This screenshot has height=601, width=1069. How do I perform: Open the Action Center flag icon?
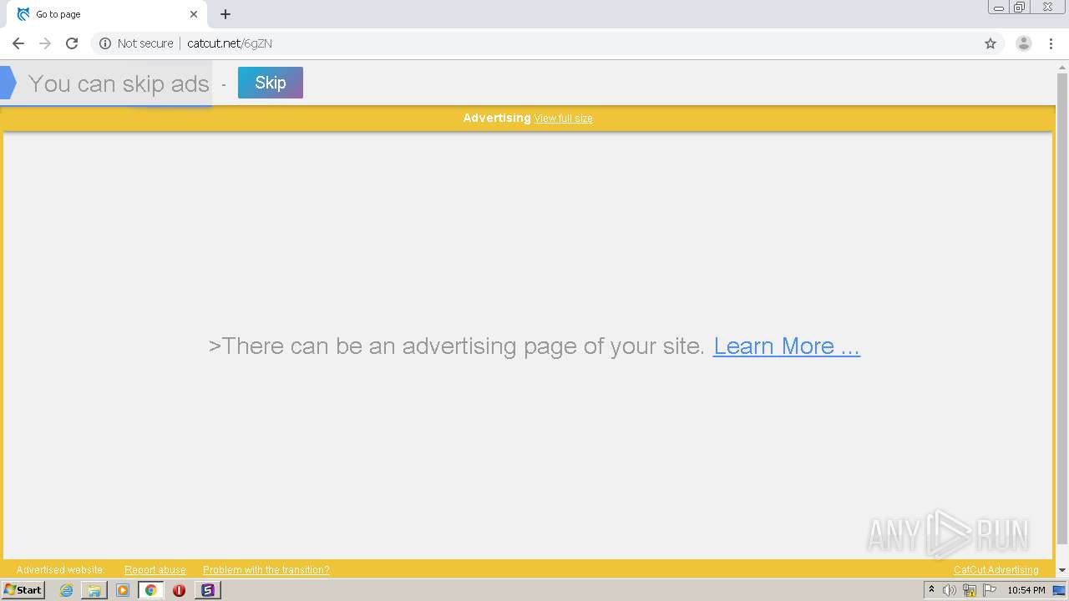click(990, 590)
